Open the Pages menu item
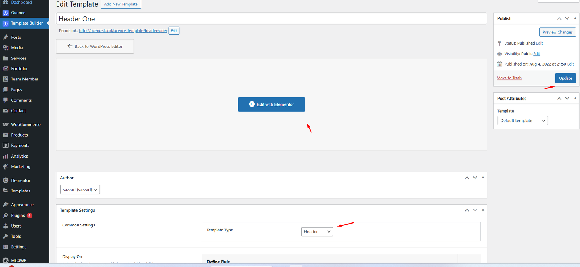580x267 pixels. [x=16, y=90]
